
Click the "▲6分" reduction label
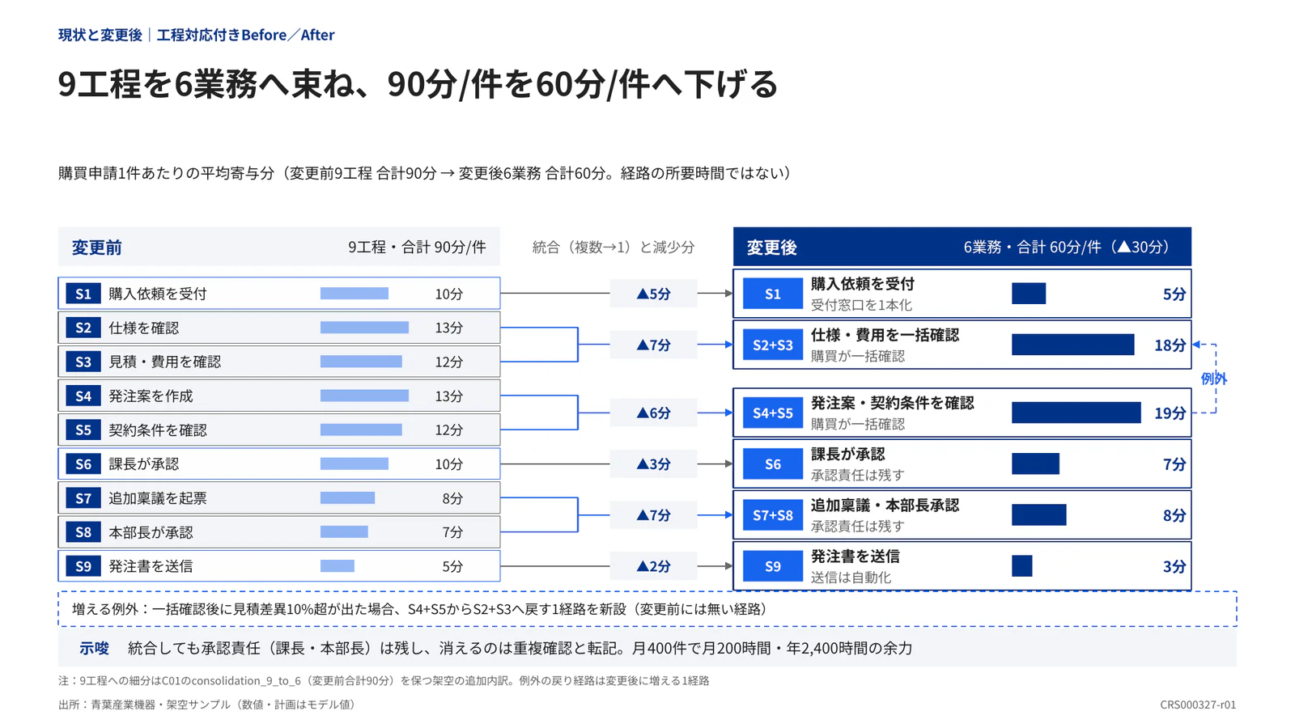coord(654,413)
